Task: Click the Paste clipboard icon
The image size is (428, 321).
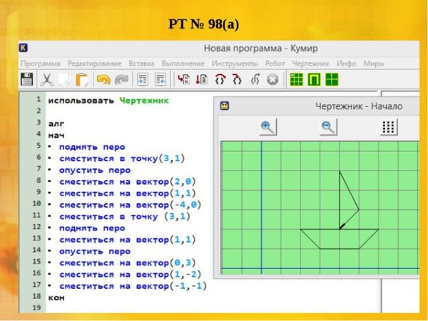Action: click(82, 79)
